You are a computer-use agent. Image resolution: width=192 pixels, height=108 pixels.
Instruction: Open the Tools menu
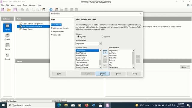coord(25,5)
